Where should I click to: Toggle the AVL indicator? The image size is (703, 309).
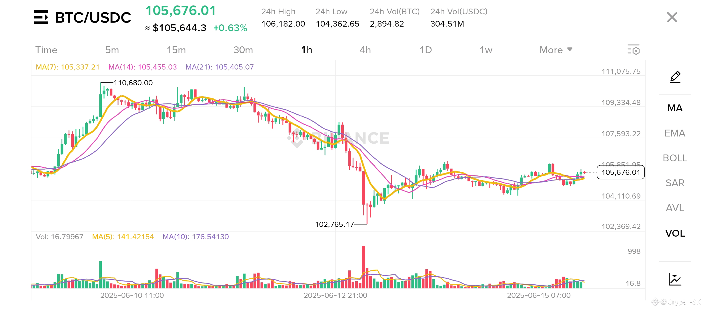pos(675,208)
